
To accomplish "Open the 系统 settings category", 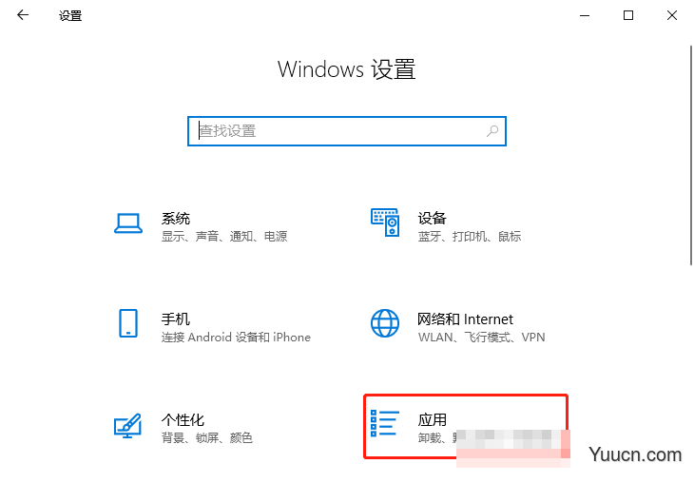I will point(176,219).
